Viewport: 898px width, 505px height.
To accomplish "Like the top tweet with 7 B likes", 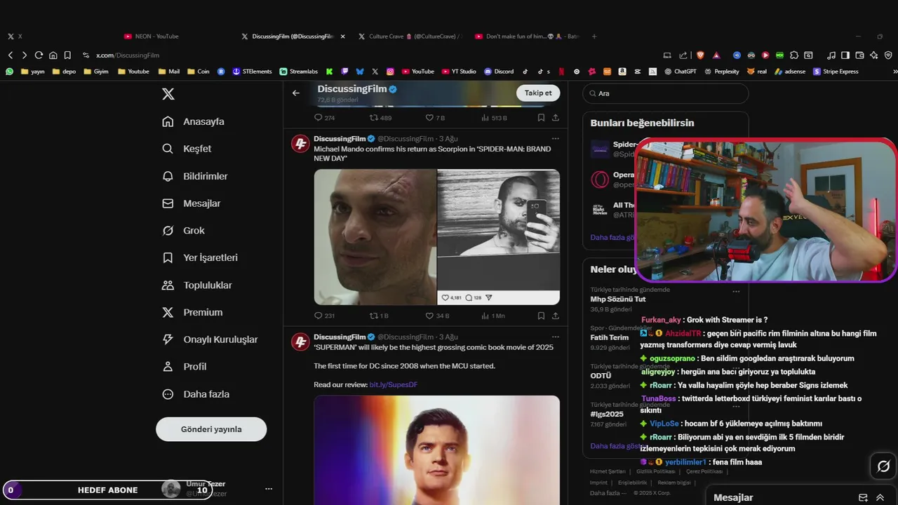I will click(x=435, y=118).
